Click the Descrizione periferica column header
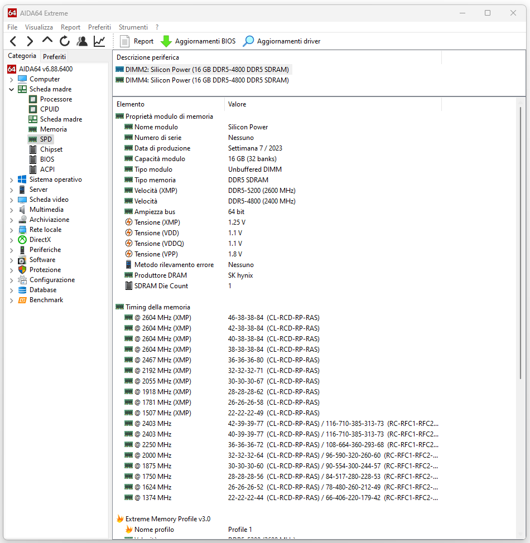 (277, 57)
